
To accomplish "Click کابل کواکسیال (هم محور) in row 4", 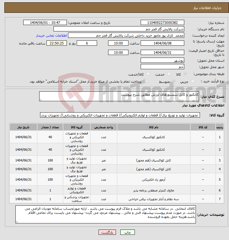I will [154, 169].
